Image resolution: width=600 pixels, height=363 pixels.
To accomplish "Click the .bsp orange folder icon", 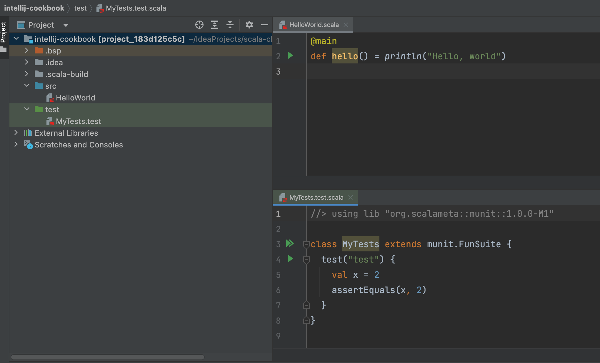I will [39, 51].
